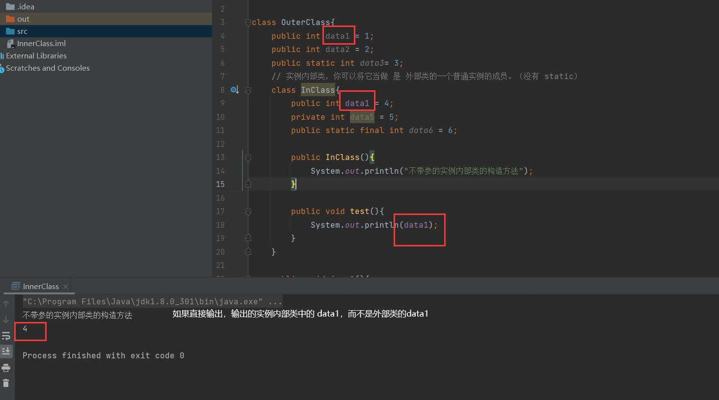Screen dimensions: 719x400
Task: Select the InnerClass run tab
Action: (40, 286)
